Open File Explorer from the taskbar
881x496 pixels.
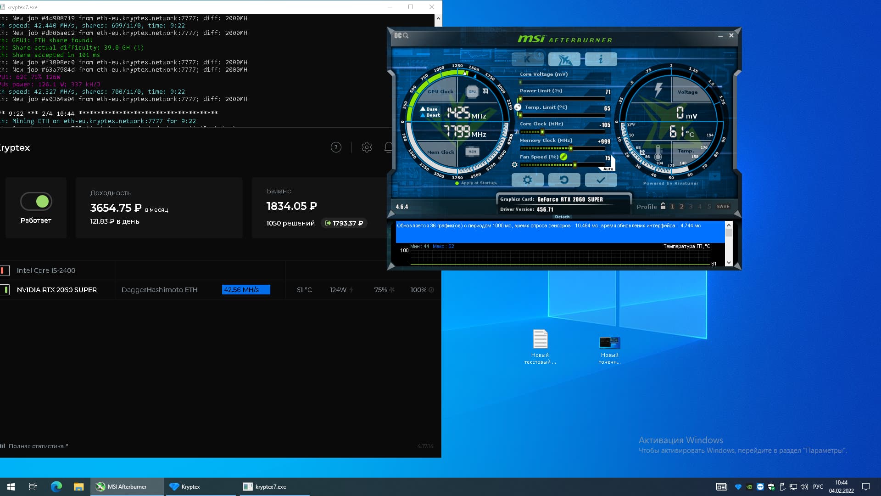79,487
